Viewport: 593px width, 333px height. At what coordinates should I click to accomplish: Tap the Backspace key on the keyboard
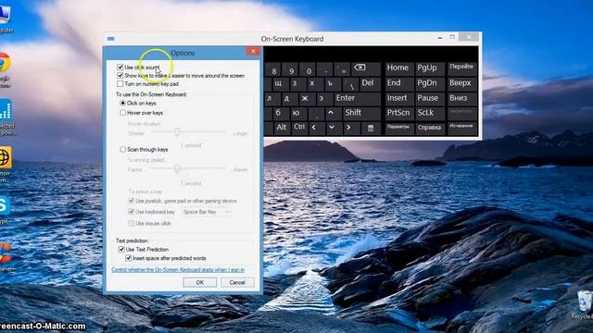[366, 68]
